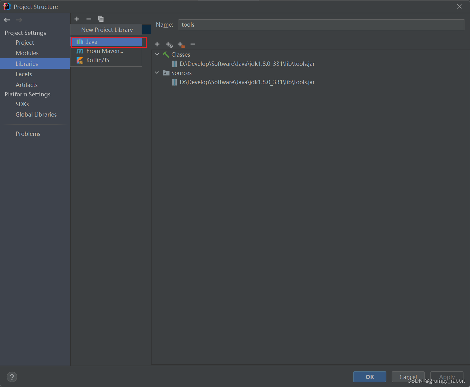Click the forward navigation arrow

[x=19, y=20]
